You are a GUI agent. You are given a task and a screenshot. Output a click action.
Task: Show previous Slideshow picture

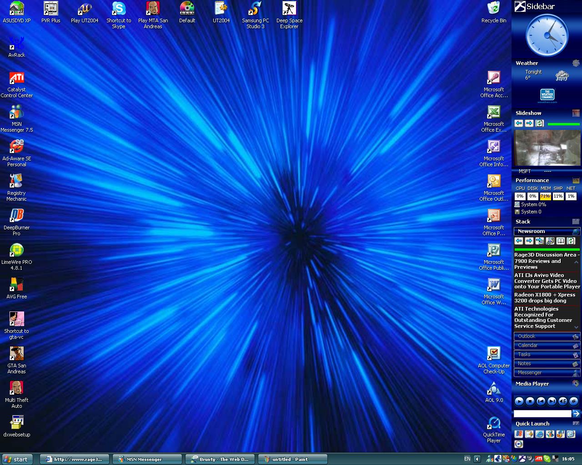click(x=519, y=123)
